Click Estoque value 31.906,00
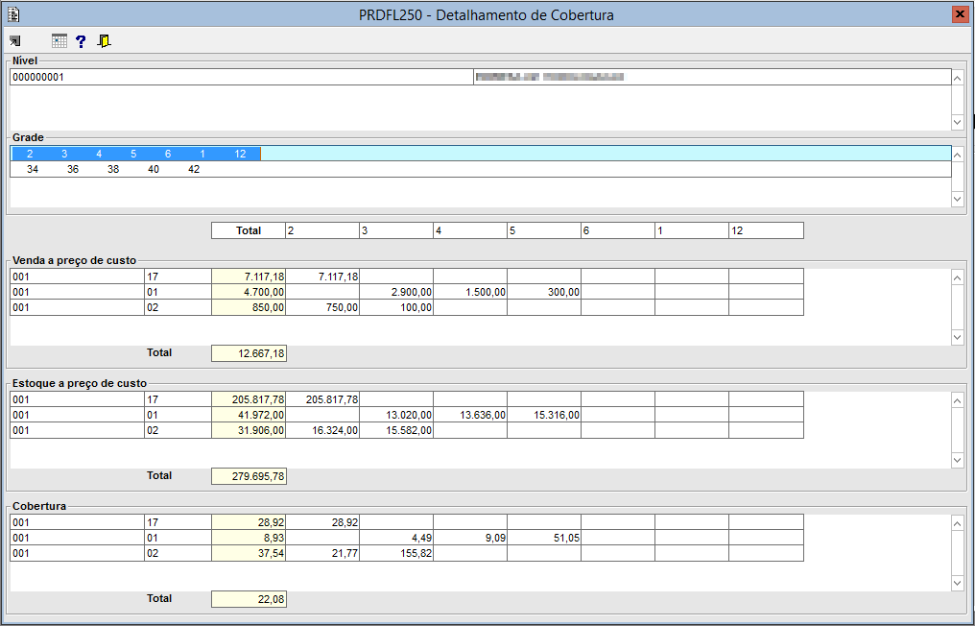Screen dimensions: 975x626 point(249,430)
